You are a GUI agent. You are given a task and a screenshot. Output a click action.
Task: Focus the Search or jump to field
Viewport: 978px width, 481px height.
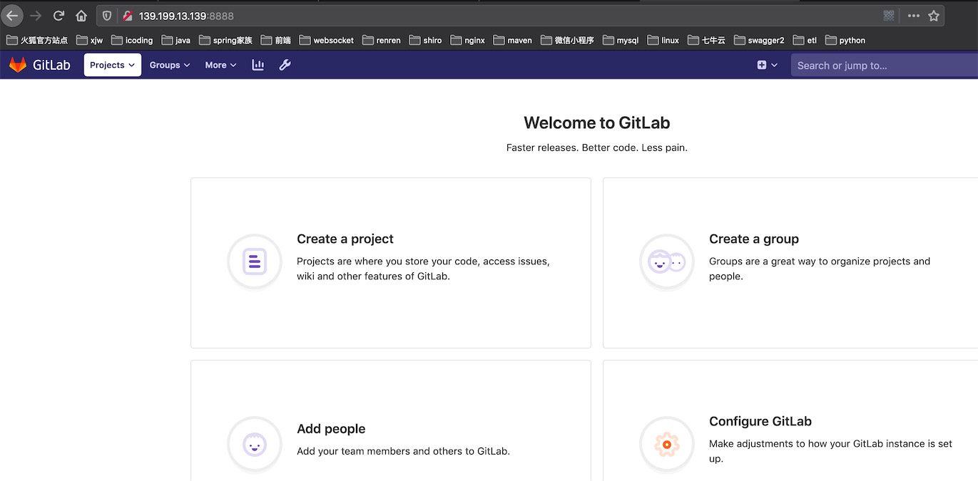(x=883, y=66)
